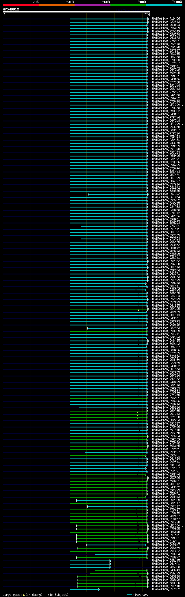The height and width of the screenshot is (597, 185).
Task: Select label UniRef100_Q93ZM8
Action: tap(166, 127)
